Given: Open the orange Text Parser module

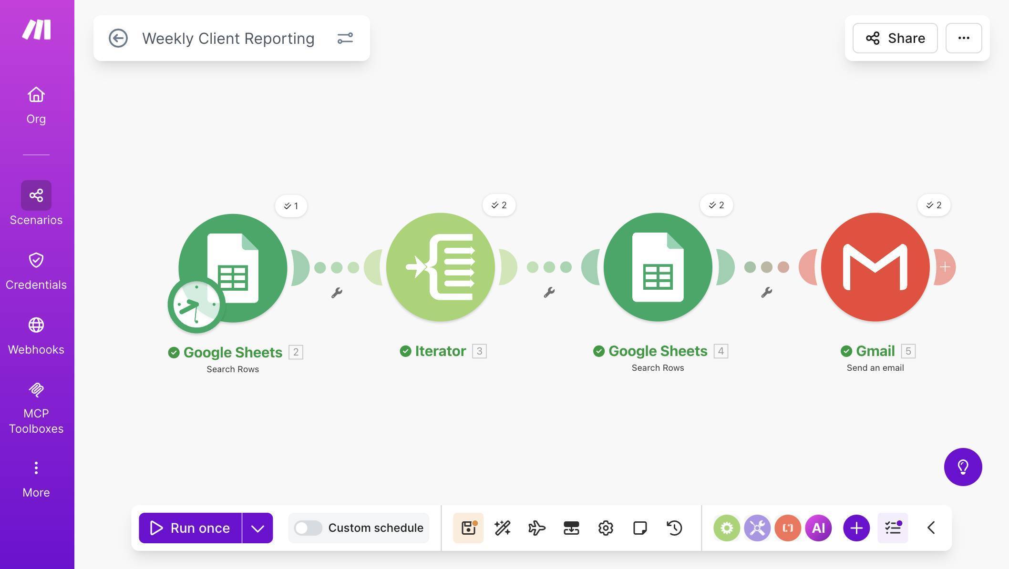Looking at the screenshot, I should pyautogui.click(x=787, y=528).
